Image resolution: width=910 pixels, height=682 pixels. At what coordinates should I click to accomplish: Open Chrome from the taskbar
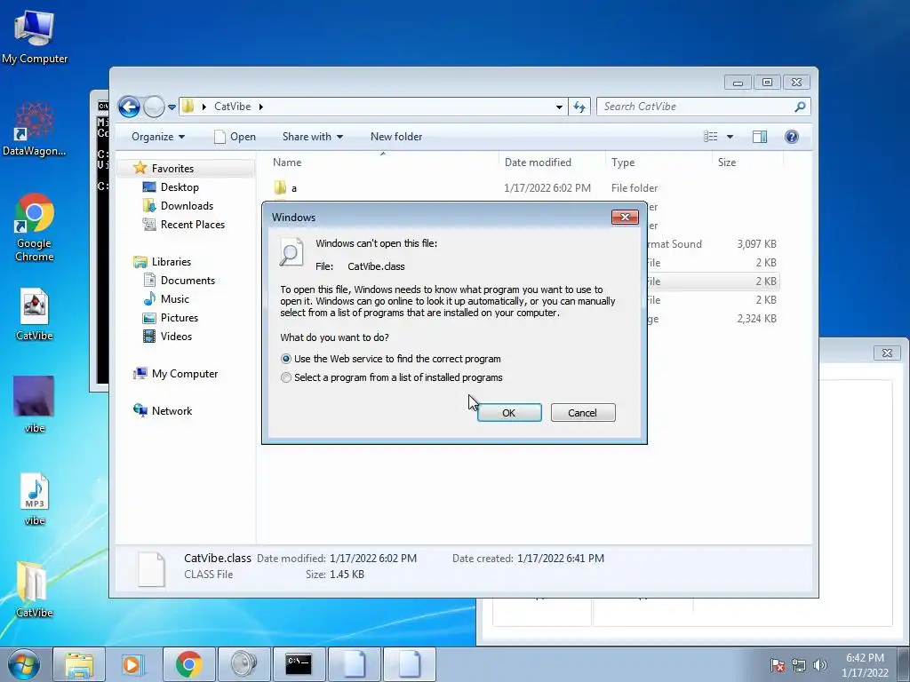(188, 664)
